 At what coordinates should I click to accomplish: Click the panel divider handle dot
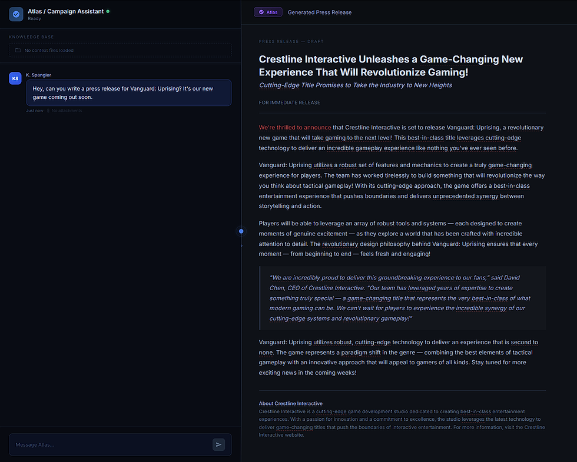(241, 231)
